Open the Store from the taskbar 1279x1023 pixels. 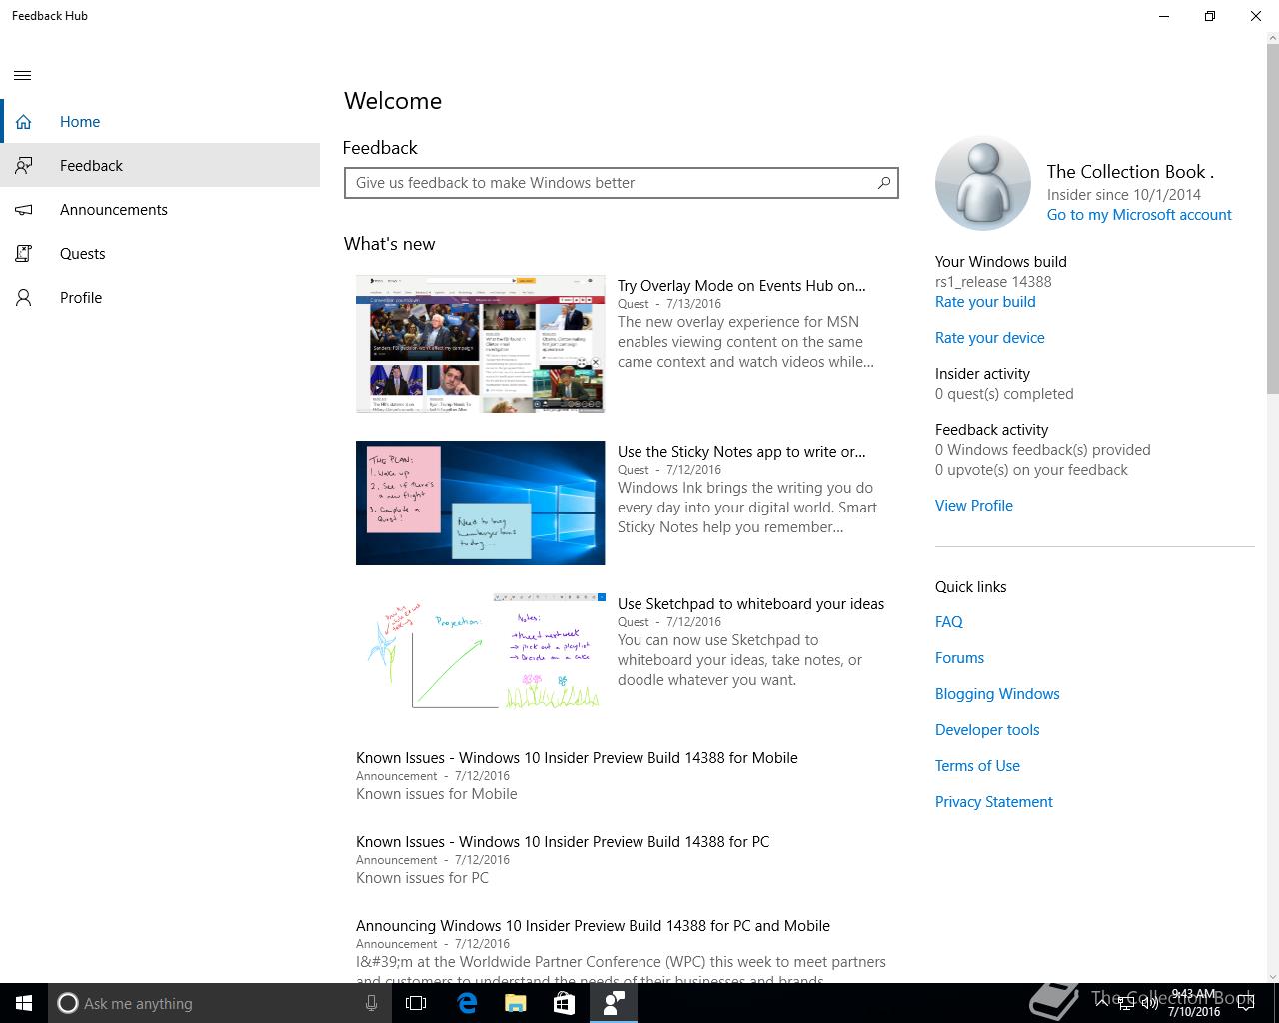(x=564, y=1003)
